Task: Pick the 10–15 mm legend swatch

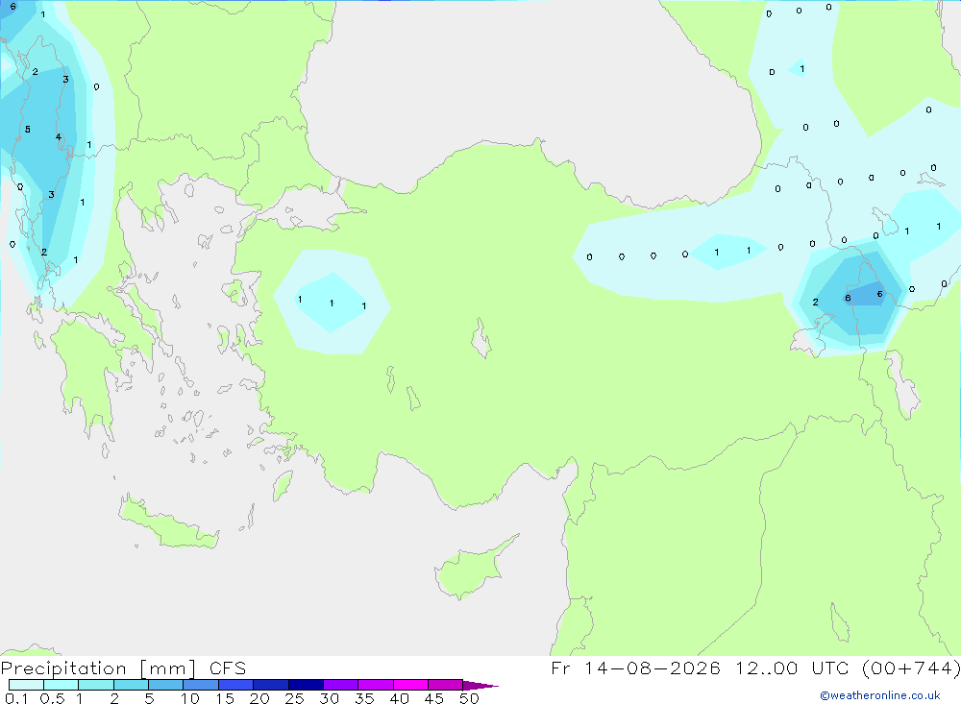Action: (x=201, y=685)
